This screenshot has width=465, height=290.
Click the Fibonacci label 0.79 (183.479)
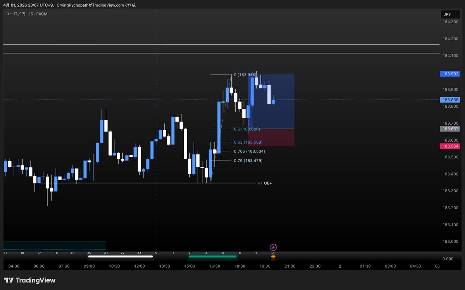point(248,160)
